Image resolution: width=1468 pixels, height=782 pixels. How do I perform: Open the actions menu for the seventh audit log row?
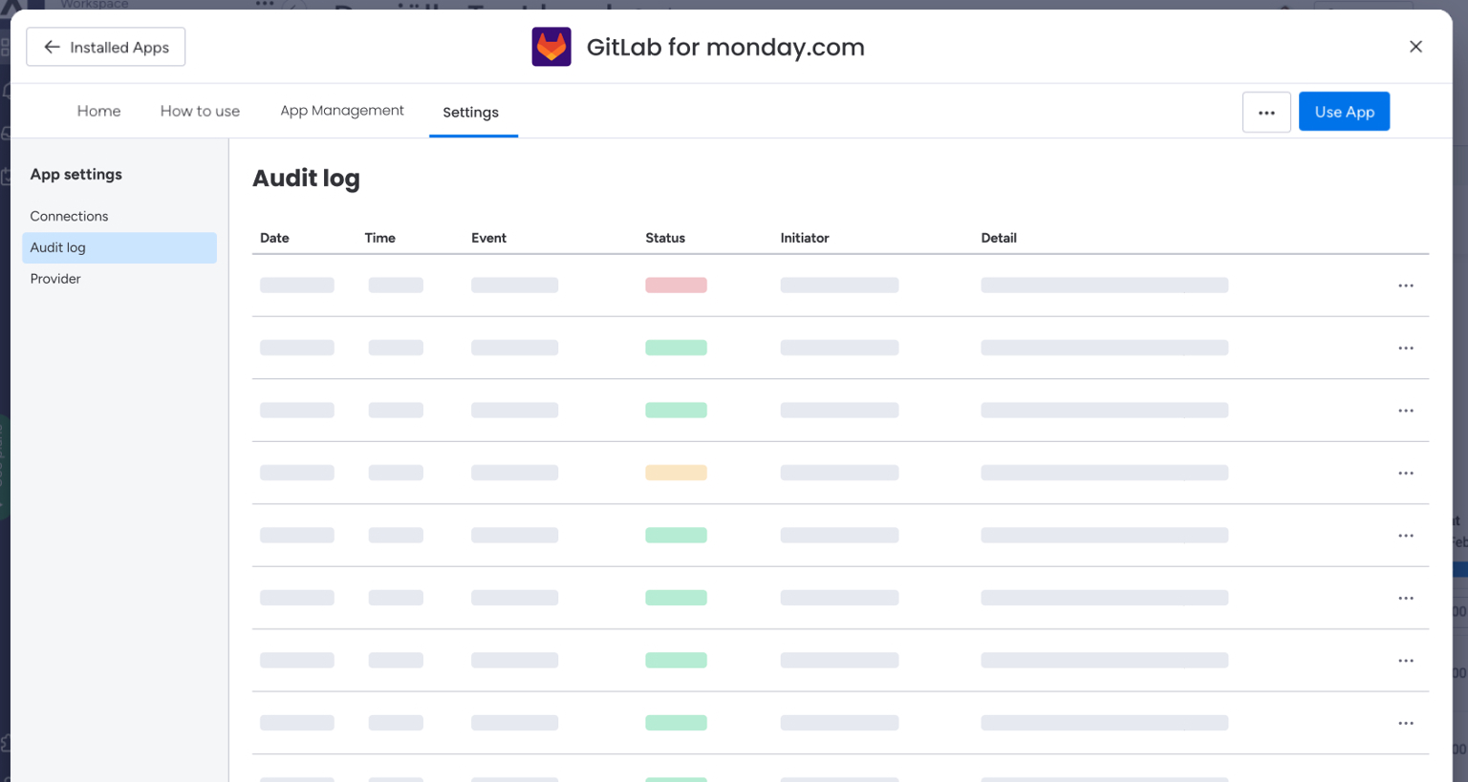(1406, 661)
